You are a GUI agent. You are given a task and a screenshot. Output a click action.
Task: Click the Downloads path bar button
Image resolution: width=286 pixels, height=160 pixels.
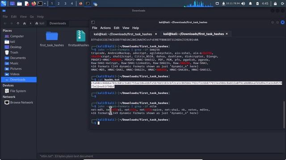coord(58,24)
